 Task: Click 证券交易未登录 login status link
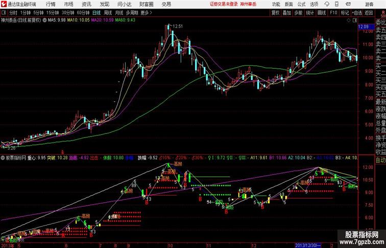pos(224,4)
